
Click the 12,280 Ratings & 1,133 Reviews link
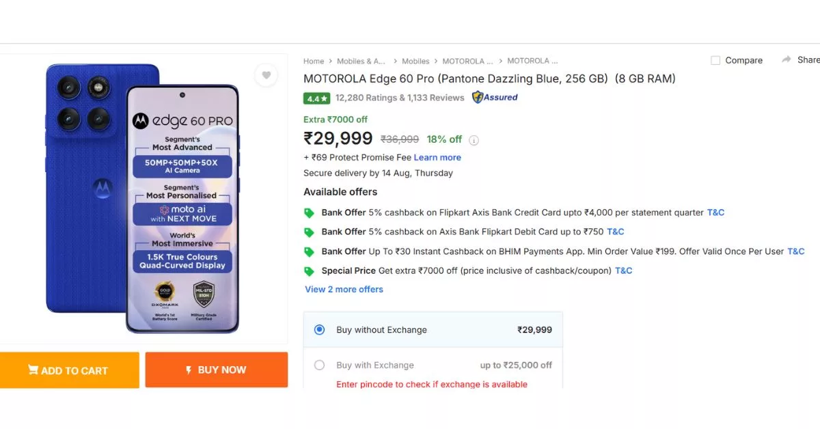(x=395, y=98)
